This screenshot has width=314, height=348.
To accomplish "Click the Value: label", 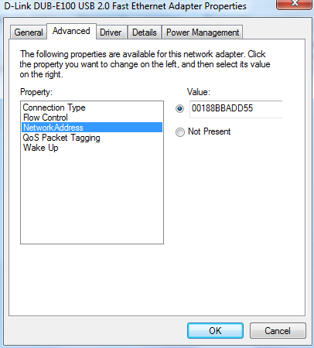I will click(x=199, y=92).
